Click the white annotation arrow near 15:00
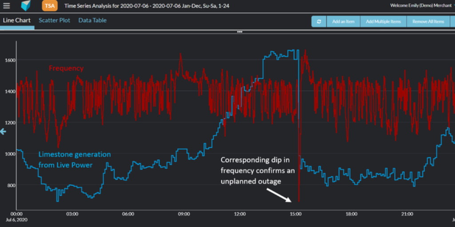Viewport: 455px width, 227px height. click(279, 195)
